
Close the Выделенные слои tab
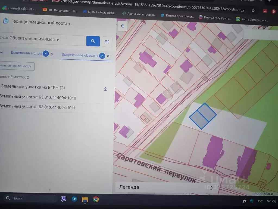tap(52, 54)
